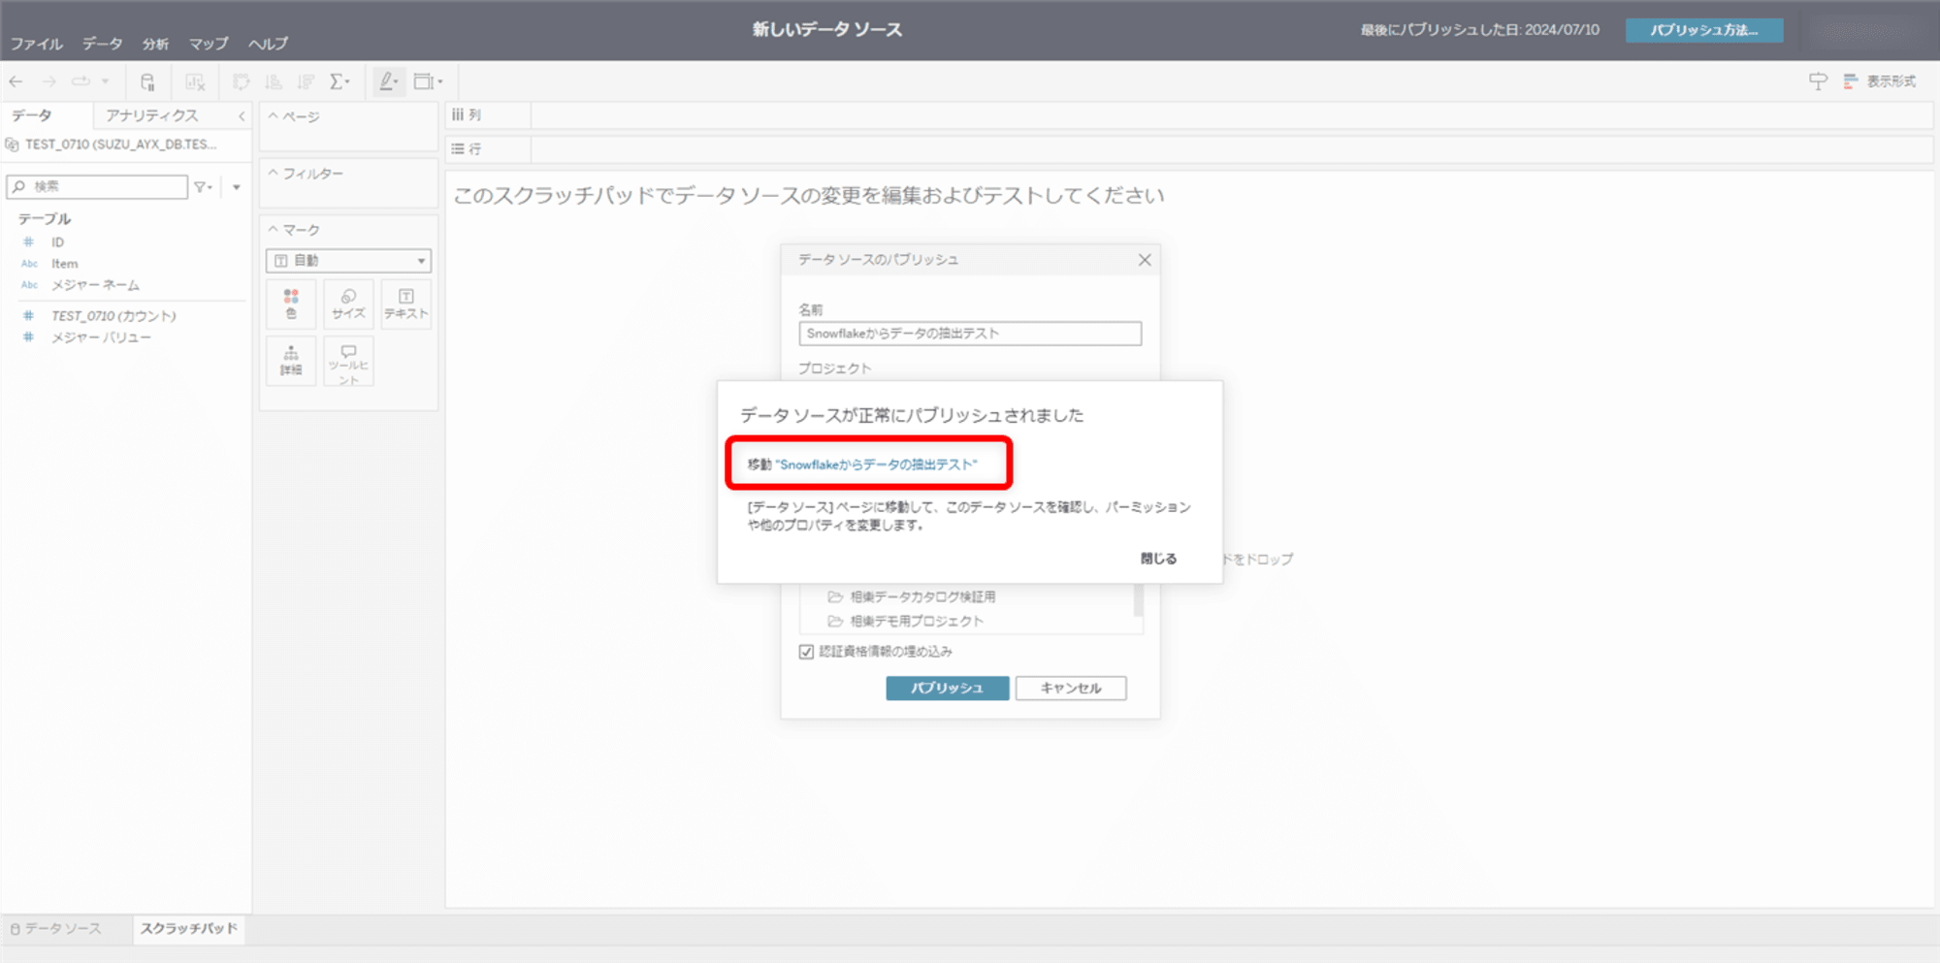The height and width of the screenshot is (963, 1940).
Task: Switch to the アナリティクス tab
Action: [152, 115]
